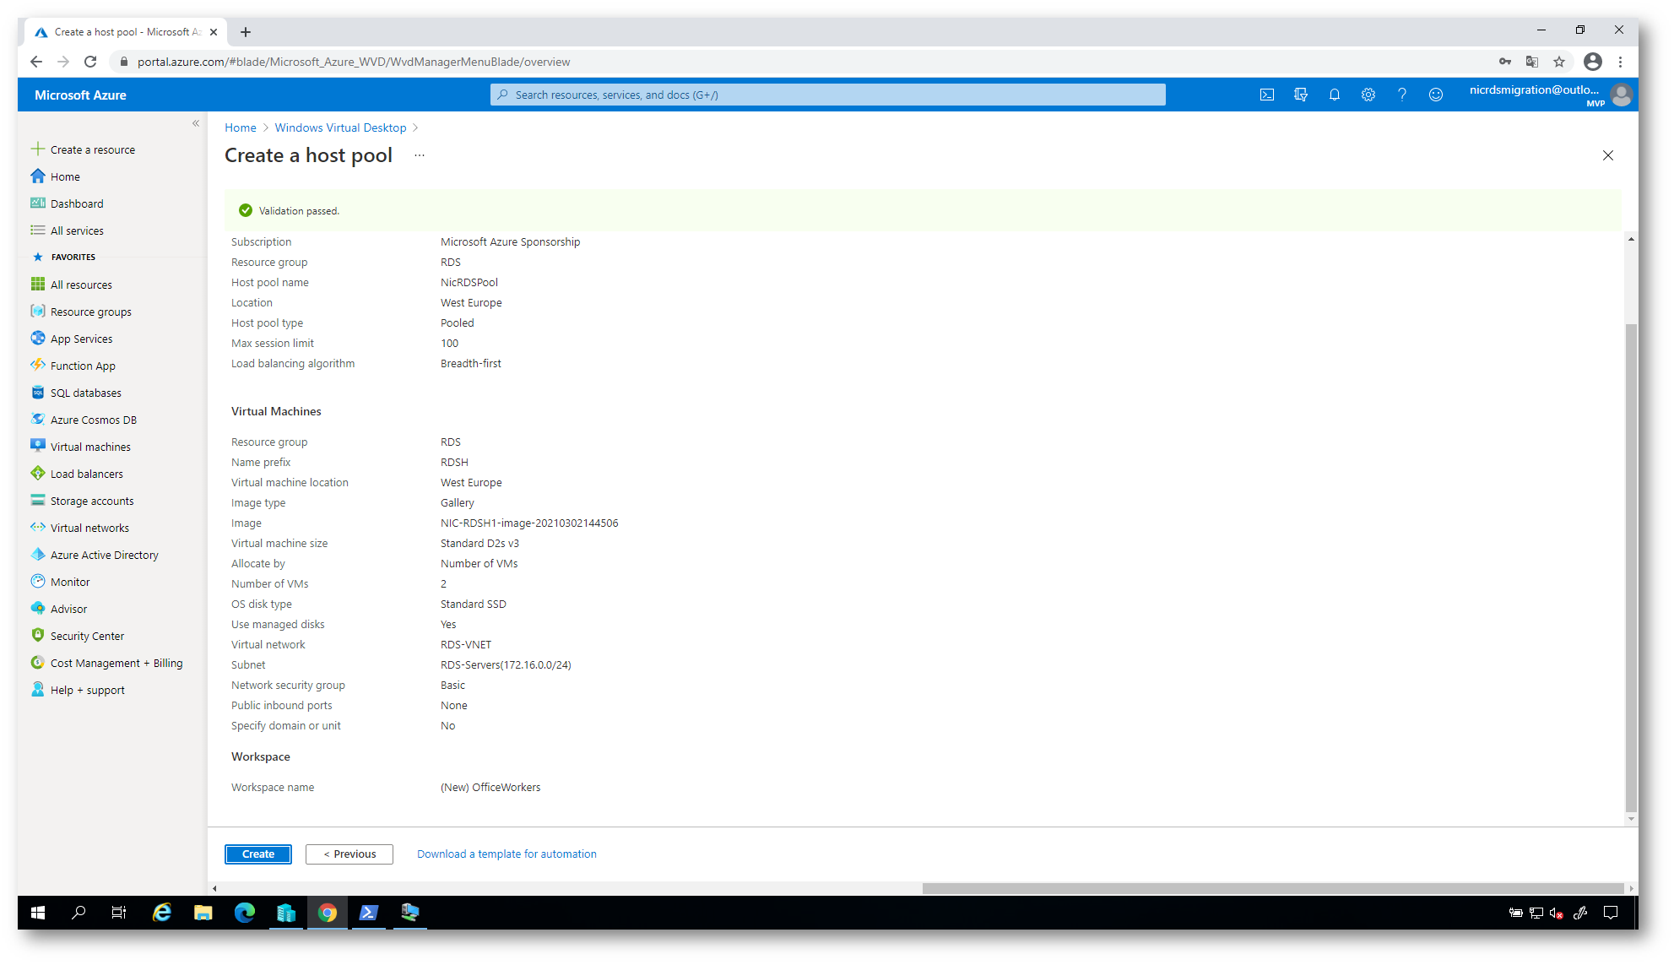Open Advisor in the sidebar
The image size is (1674, 965).
tap(68, 609)
